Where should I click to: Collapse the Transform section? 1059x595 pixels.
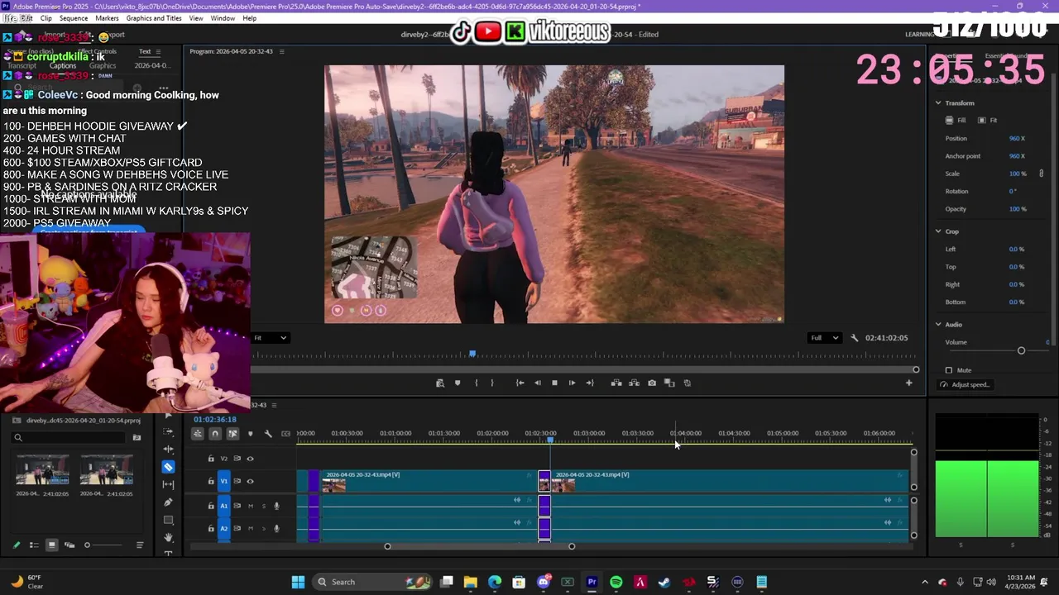click(938, 102)
